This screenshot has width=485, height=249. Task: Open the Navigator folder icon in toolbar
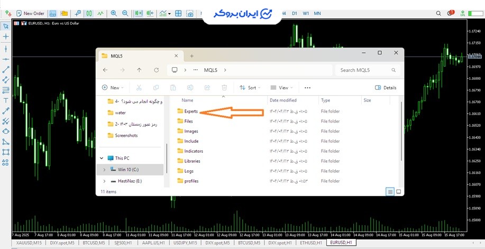(64, 13)
